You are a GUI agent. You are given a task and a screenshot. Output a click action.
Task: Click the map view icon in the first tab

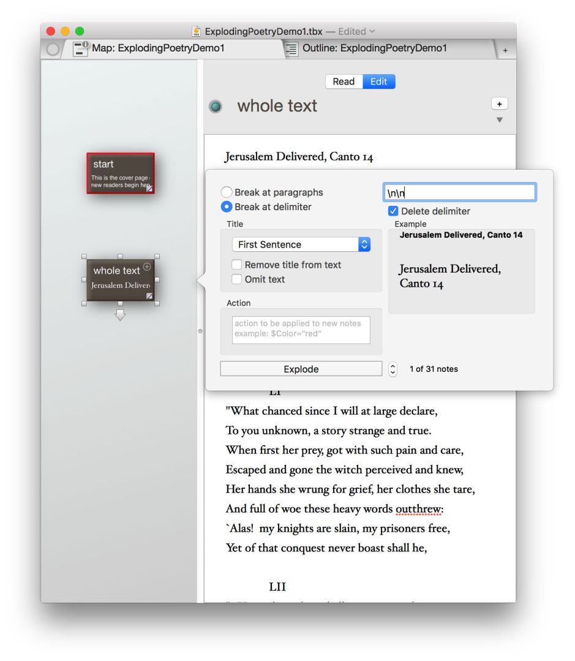point(80,49)
